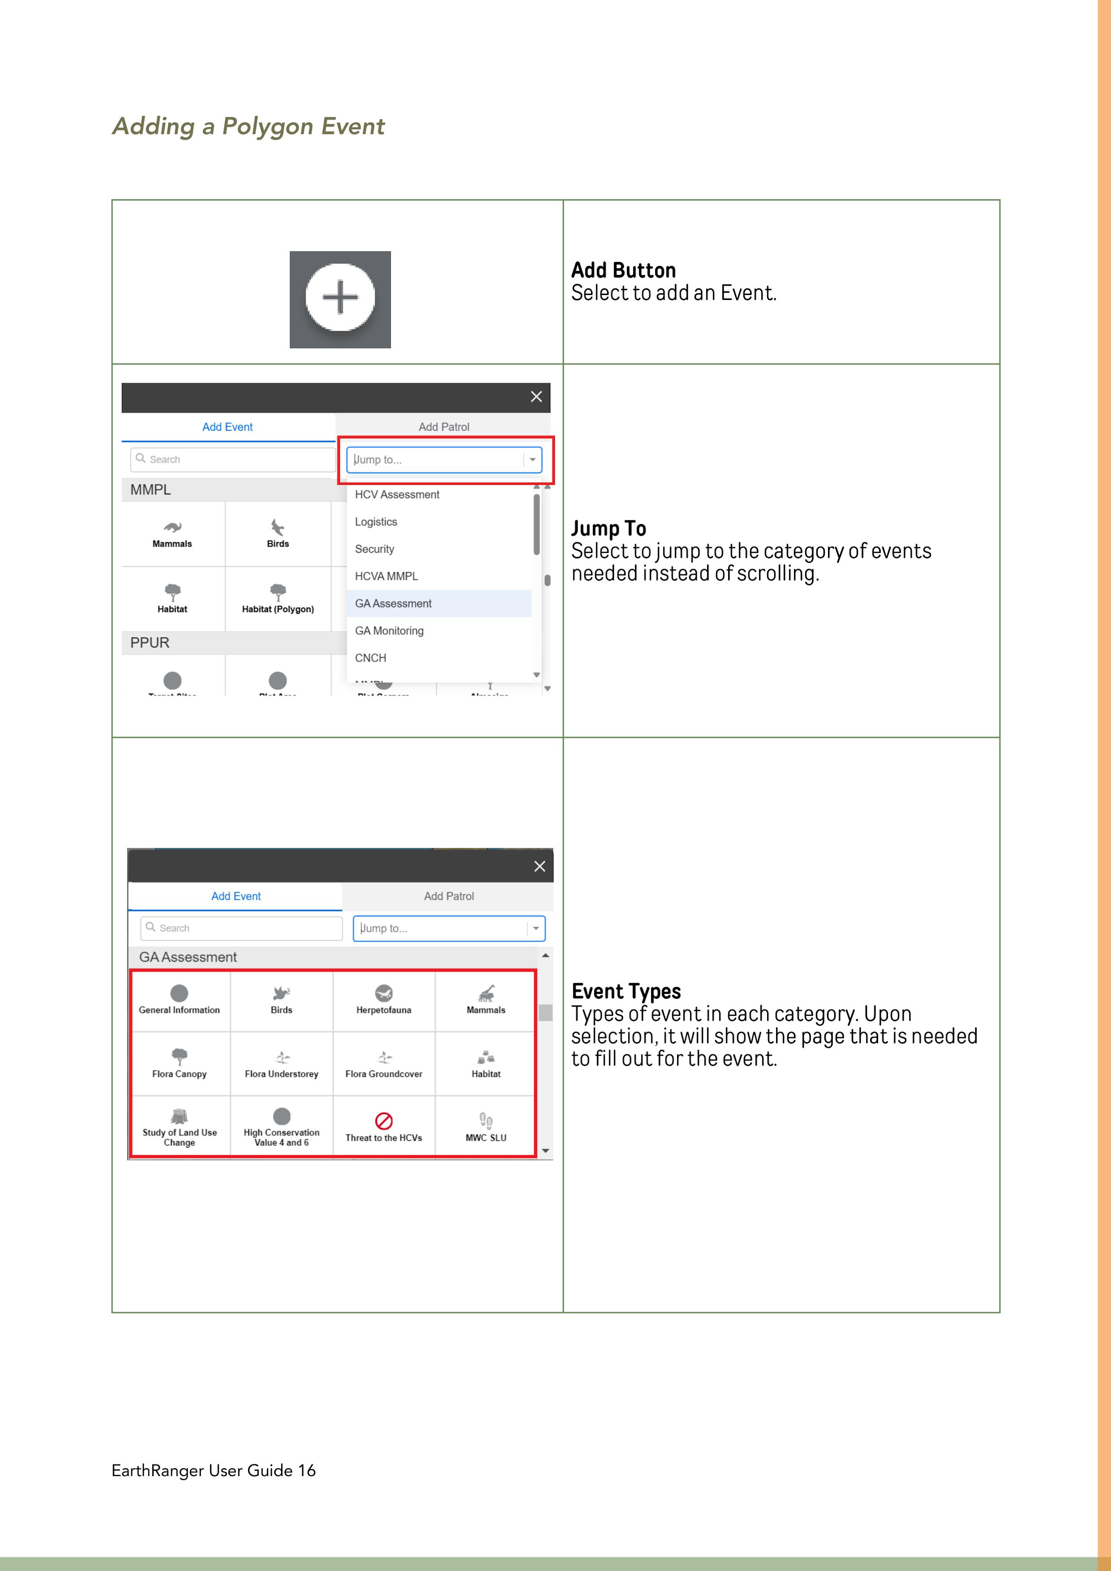This screenshot has width=1111, height=1571.
Task: Select Study of Land Use Change icon
Action: [x=180, y=1117]
